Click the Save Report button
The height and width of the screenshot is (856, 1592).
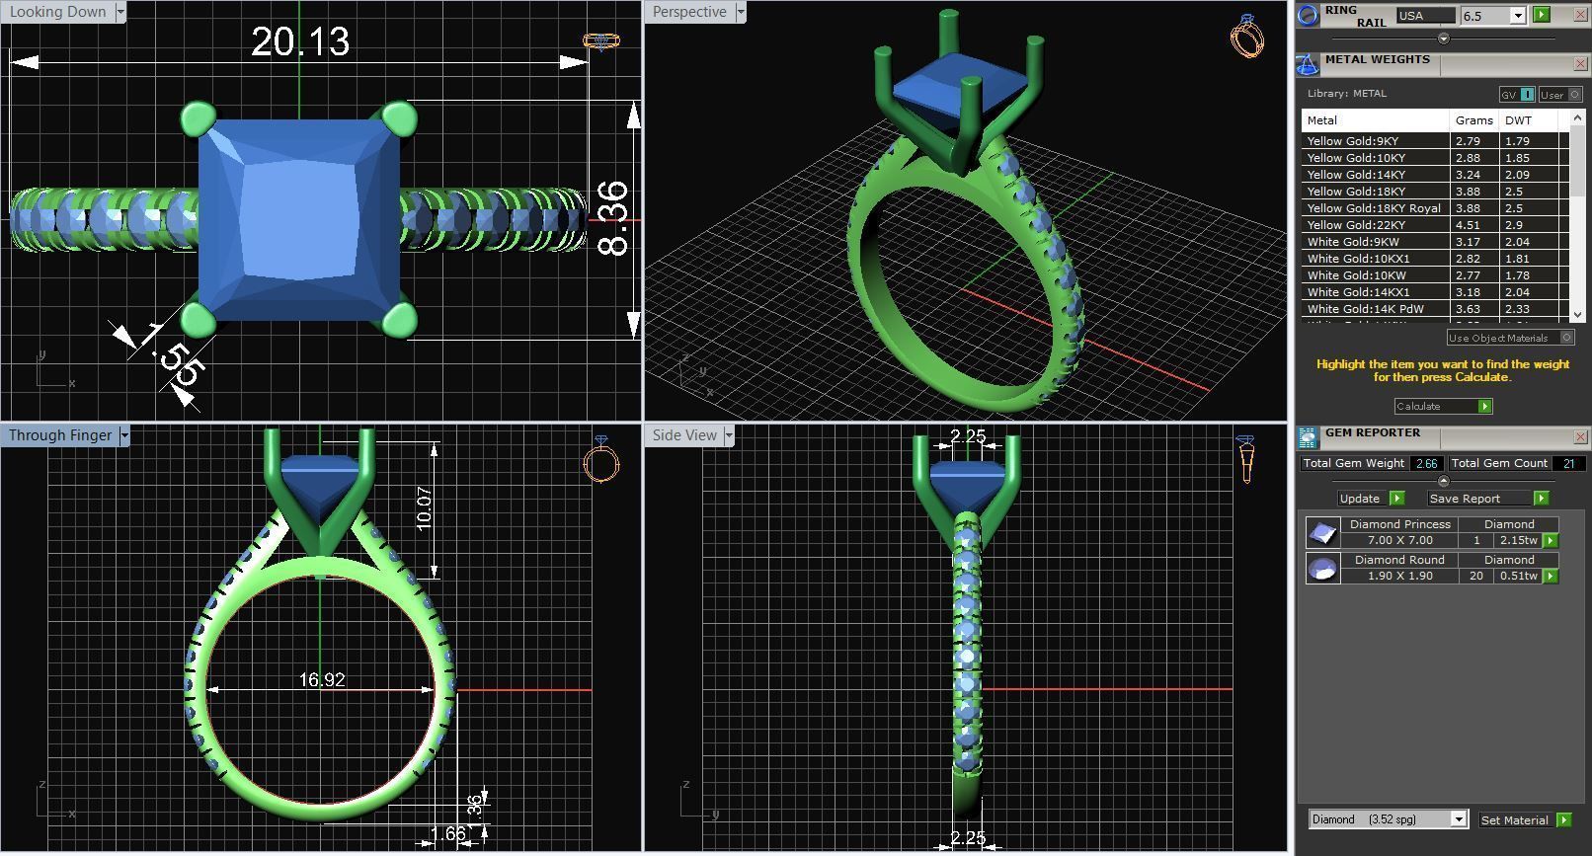(x=1478, y=499)
